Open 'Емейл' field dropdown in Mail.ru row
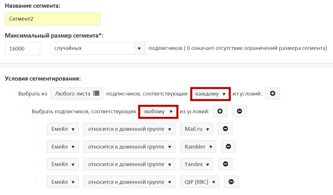The height and width of the screenshot is (195, 333). tap(63, 129)
